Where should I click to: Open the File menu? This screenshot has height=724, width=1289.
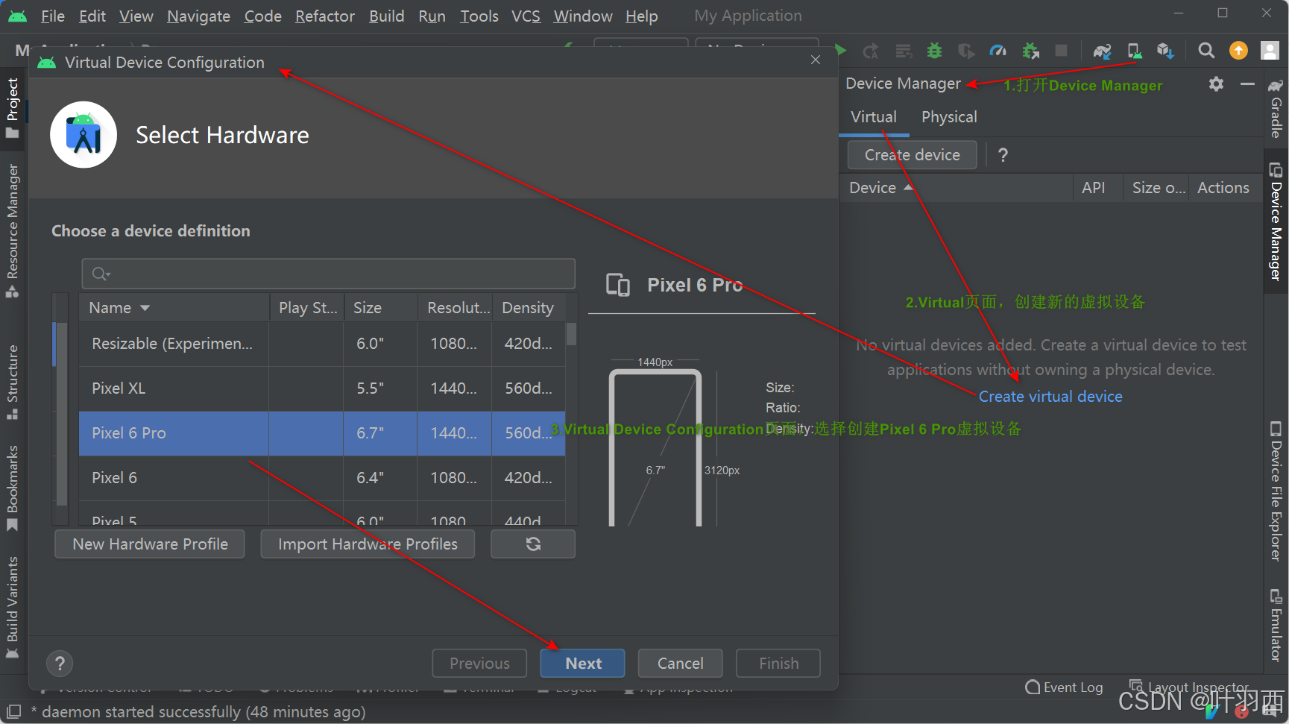tap(52, 16)
